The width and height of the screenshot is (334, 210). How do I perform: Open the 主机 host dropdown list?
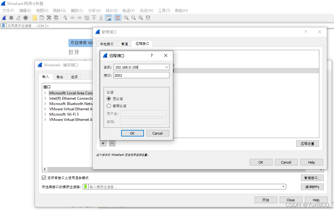[167, 67]
